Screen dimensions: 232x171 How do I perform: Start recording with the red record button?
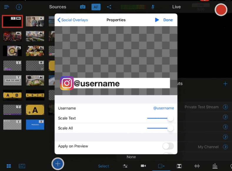coord(221,10)
